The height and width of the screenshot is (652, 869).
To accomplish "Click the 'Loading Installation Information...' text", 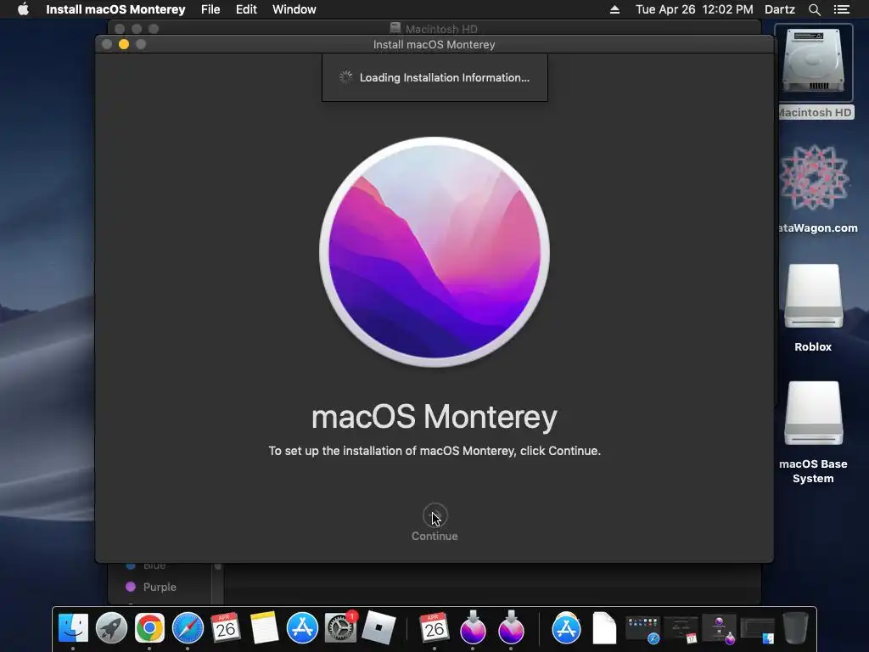I will pyautogui.click(x=445, y=77).
